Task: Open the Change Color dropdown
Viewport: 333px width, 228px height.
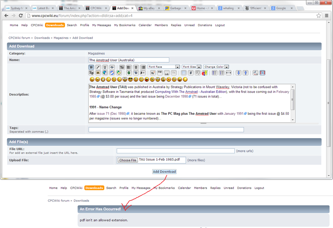Action: (216, 67)
